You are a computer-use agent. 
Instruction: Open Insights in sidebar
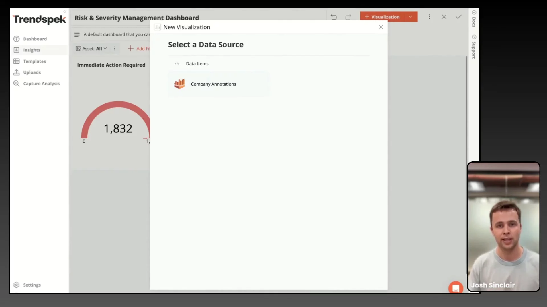(32, 50)
